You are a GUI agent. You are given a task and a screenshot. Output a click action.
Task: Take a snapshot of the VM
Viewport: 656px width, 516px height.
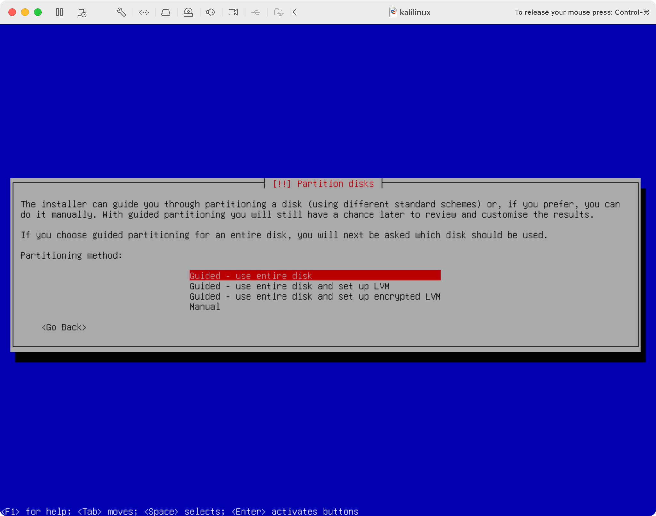coord(81,12)
